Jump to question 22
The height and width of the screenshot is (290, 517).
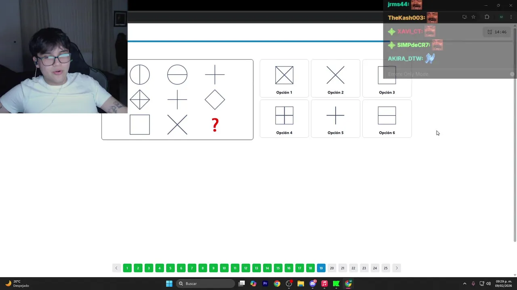click(353, 268)
